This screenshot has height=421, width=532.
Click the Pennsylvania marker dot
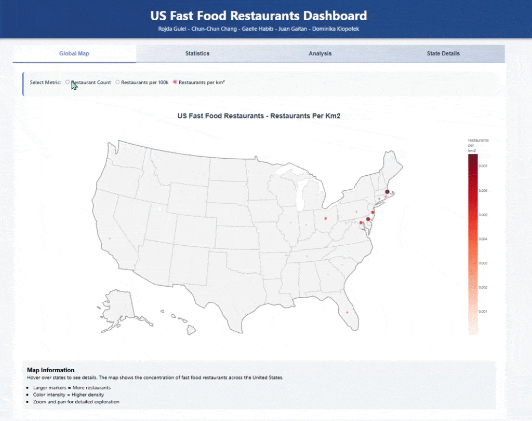coord(356,212)
